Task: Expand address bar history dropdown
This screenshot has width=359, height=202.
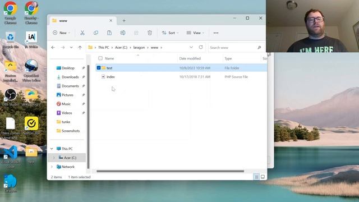Action: 191,47
